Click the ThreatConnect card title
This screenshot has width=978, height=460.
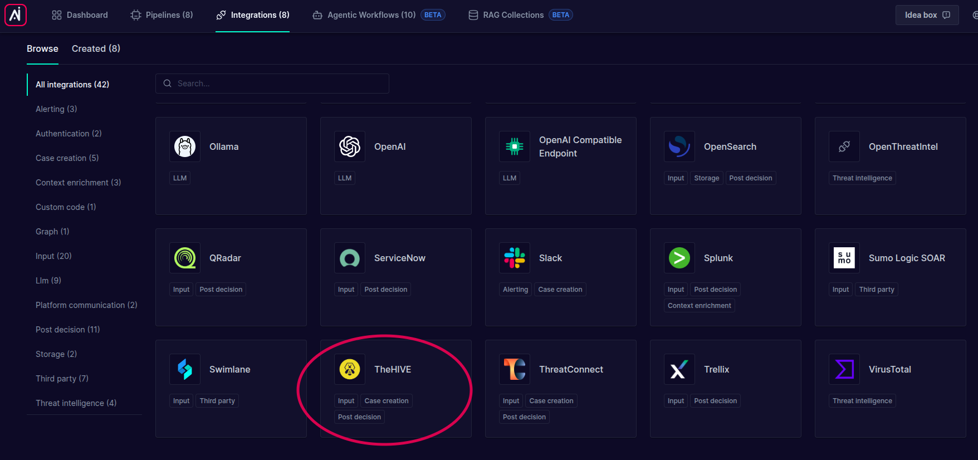(571, 369)
